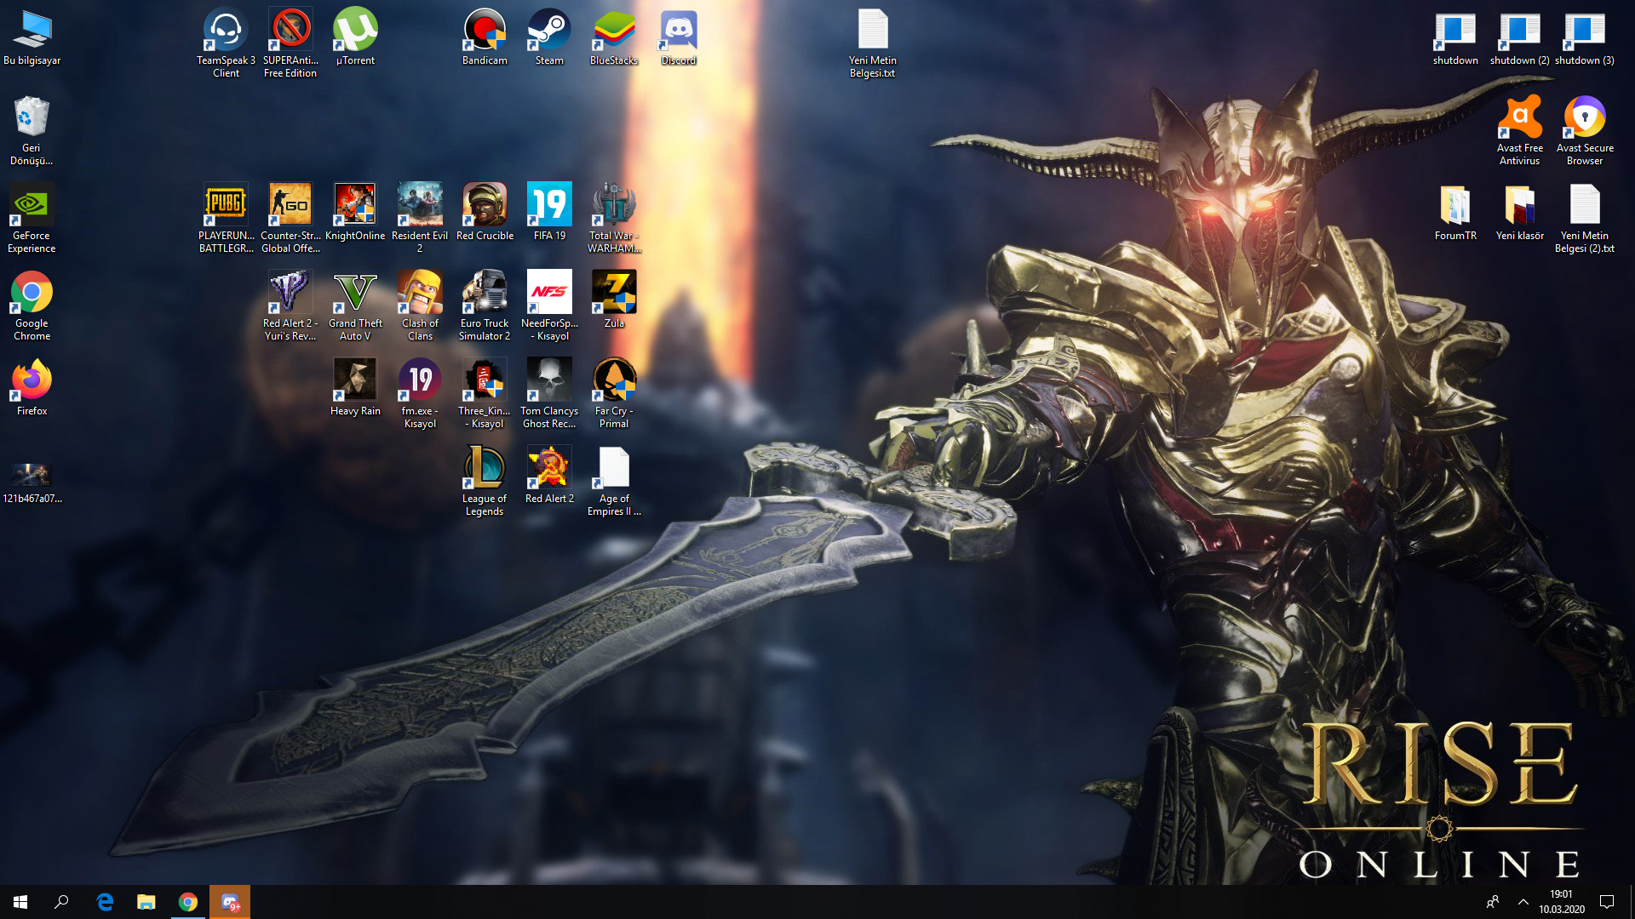Open the Geri Dönüşüm recycle bin icon
Image resolution: width=1635 pixels, height=919 pixels.
coord(32,130)
